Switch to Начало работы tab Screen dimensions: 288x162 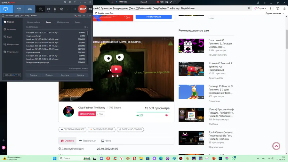tap(33, 22)
